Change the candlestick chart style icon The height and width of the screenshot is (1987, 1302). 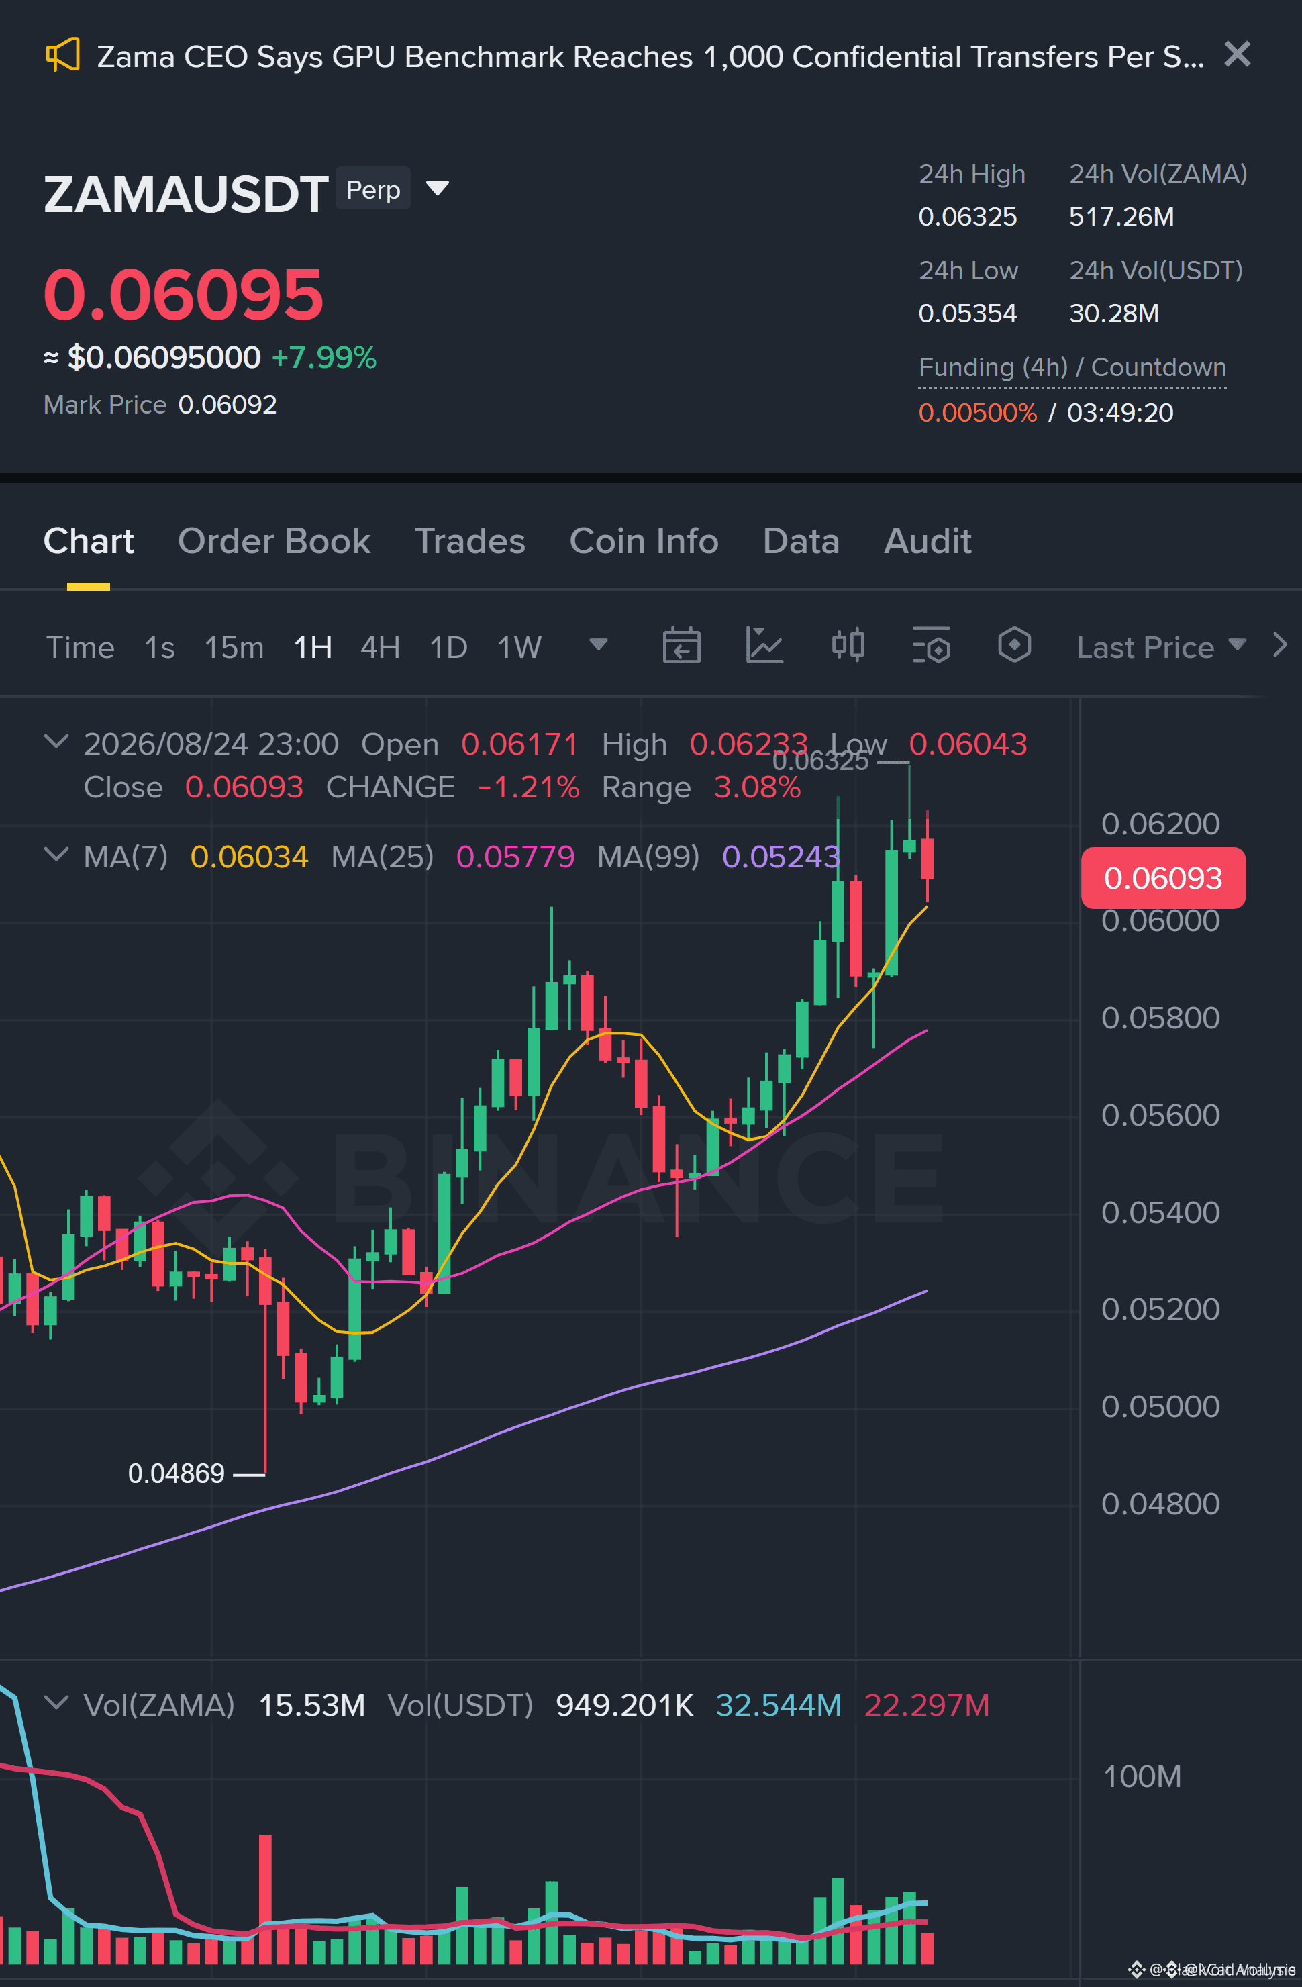tap(848, 645)
